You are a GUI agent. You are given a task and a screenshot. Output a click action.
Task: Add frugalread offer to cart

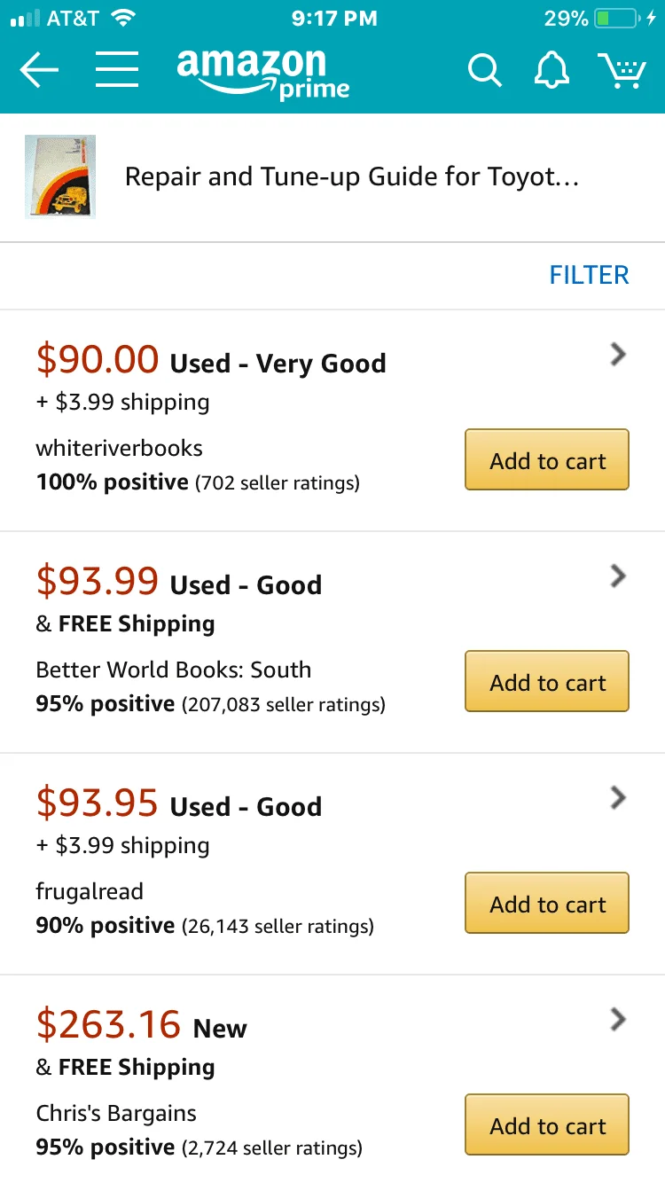[x=547, y=903]
